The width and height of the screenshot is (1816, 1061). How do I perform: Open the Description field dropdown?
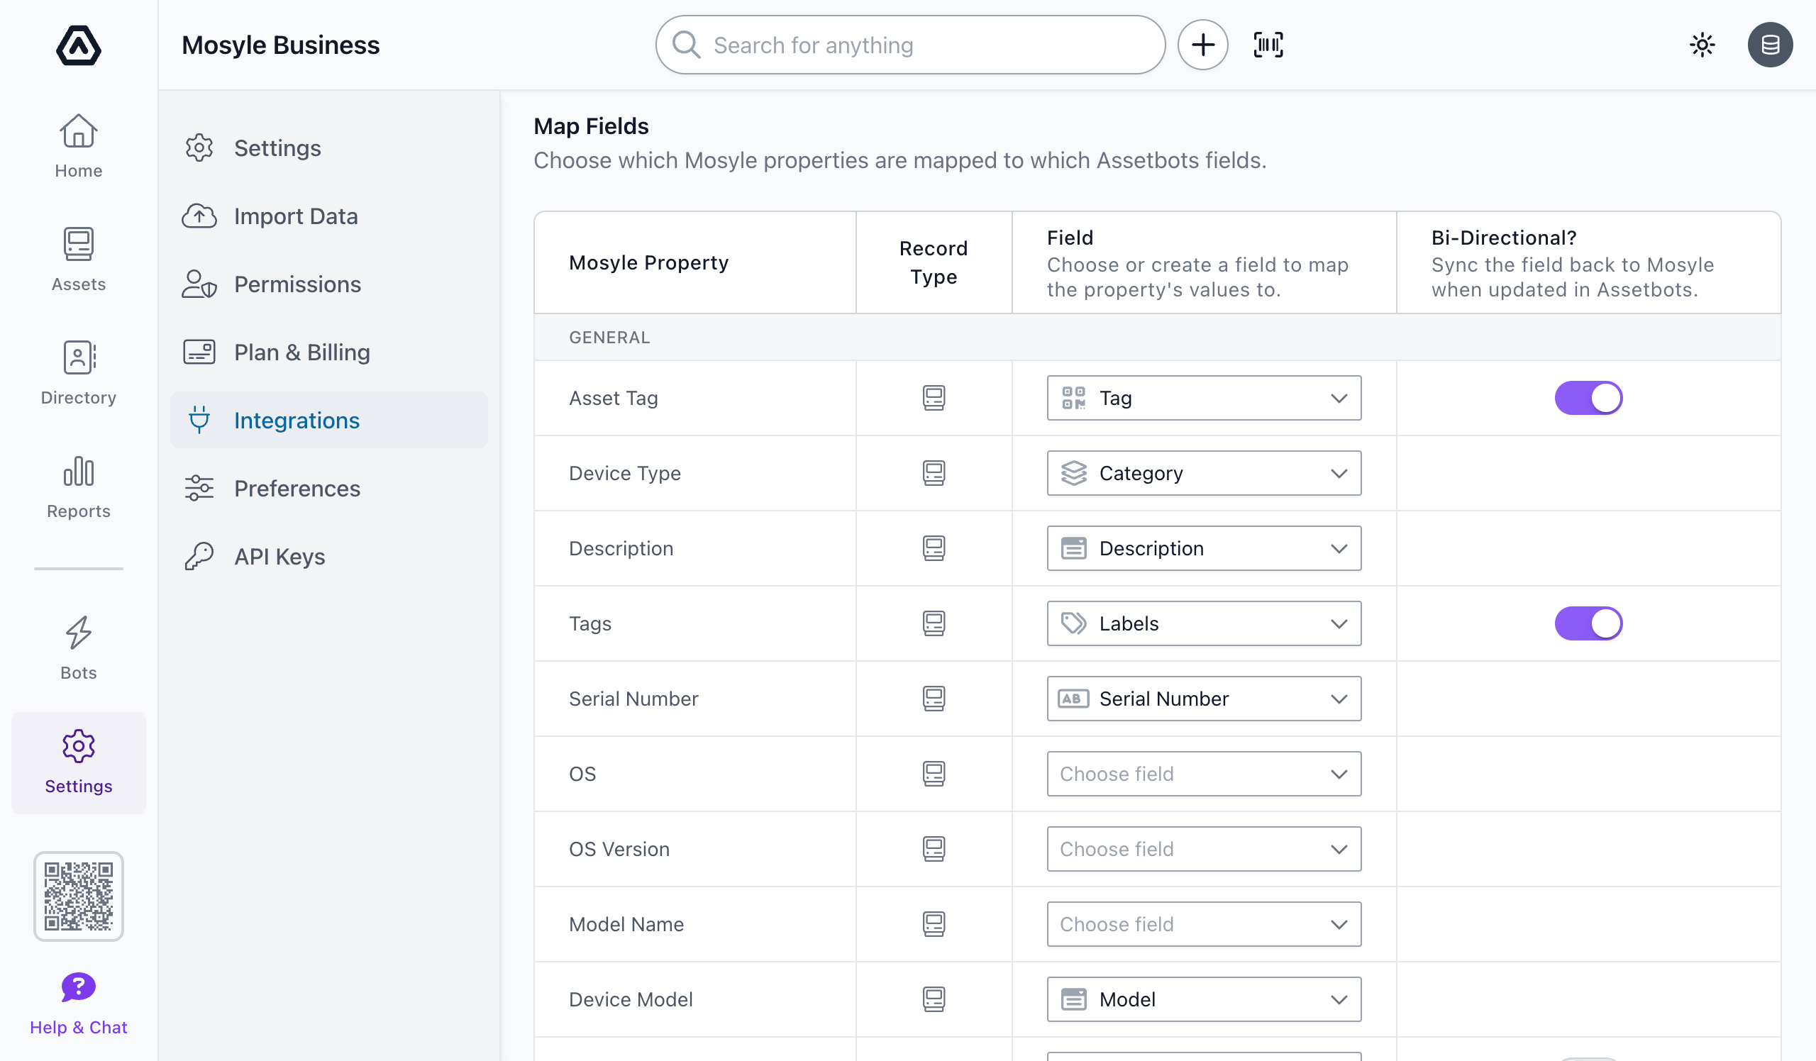(1204, 548)
